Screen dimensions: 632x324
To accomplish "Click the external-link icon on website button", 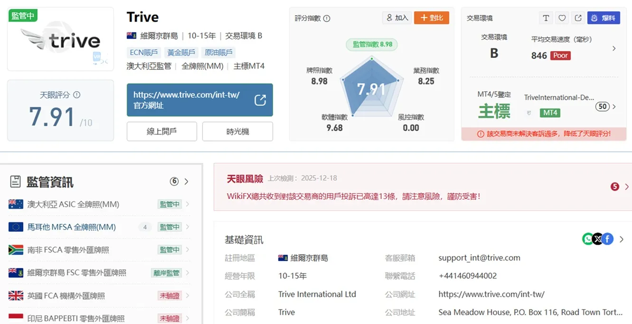I will coord(260,100).
